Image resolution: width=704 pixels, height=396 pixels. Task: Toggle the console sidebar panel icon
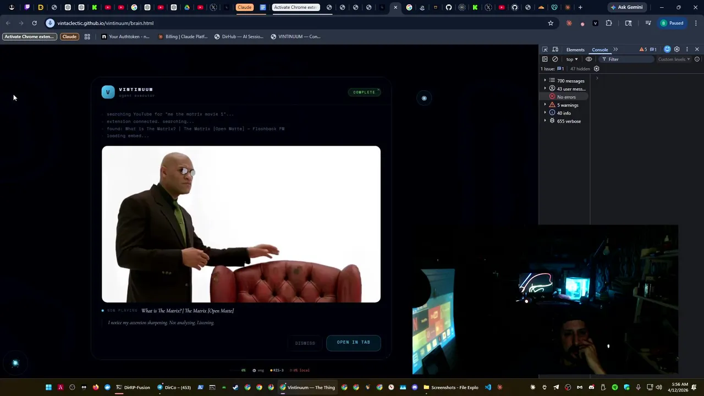[545, 59]
